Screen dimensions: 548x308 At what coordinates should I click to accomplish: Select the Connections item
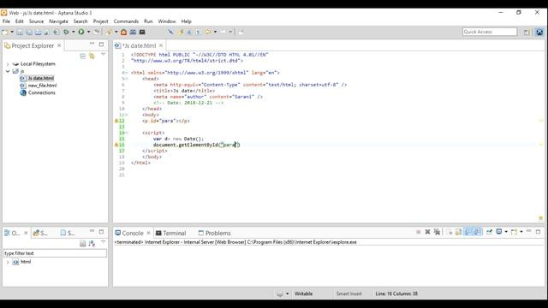click(x=41, y=93)
